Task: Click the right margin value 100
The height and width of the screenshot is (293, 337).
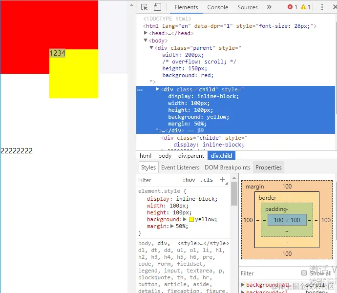Action: [x=326, y=220]
